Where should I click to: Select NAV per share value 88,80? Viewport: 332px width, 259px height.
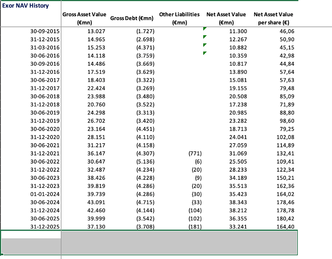(287, 113)
